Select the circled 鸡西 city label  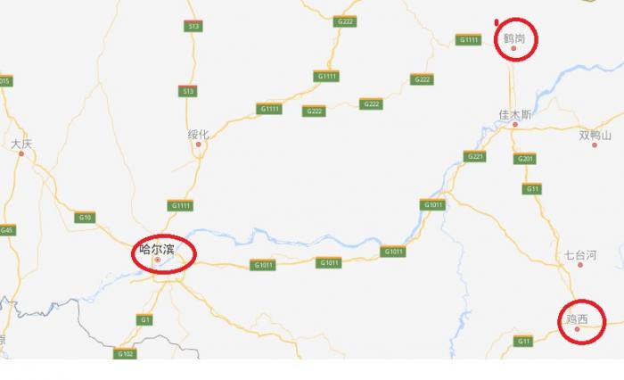[x=577, y=319]
